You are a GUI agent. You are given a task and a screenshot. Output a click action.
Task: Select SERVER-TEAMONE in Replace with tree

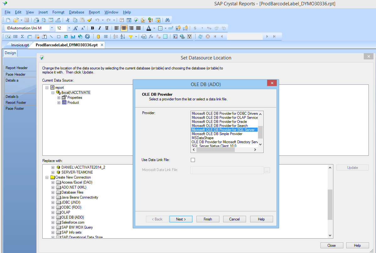(x=77, y=173)
